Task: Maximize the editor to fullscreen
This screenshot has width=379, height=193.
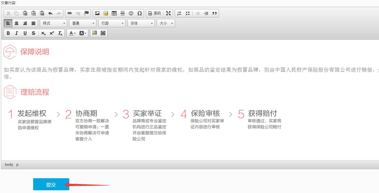Action: click(x=168, y=13)
